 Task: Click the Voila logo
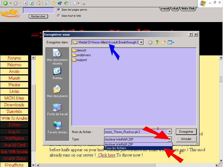pos(10,14)
